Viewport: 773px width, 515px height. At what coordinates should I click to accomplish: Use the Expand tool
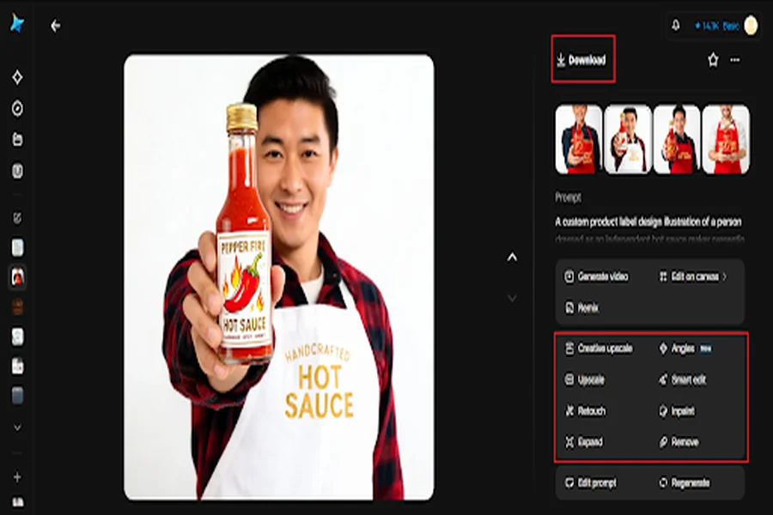pyautogui.click(x=584, y=442)
